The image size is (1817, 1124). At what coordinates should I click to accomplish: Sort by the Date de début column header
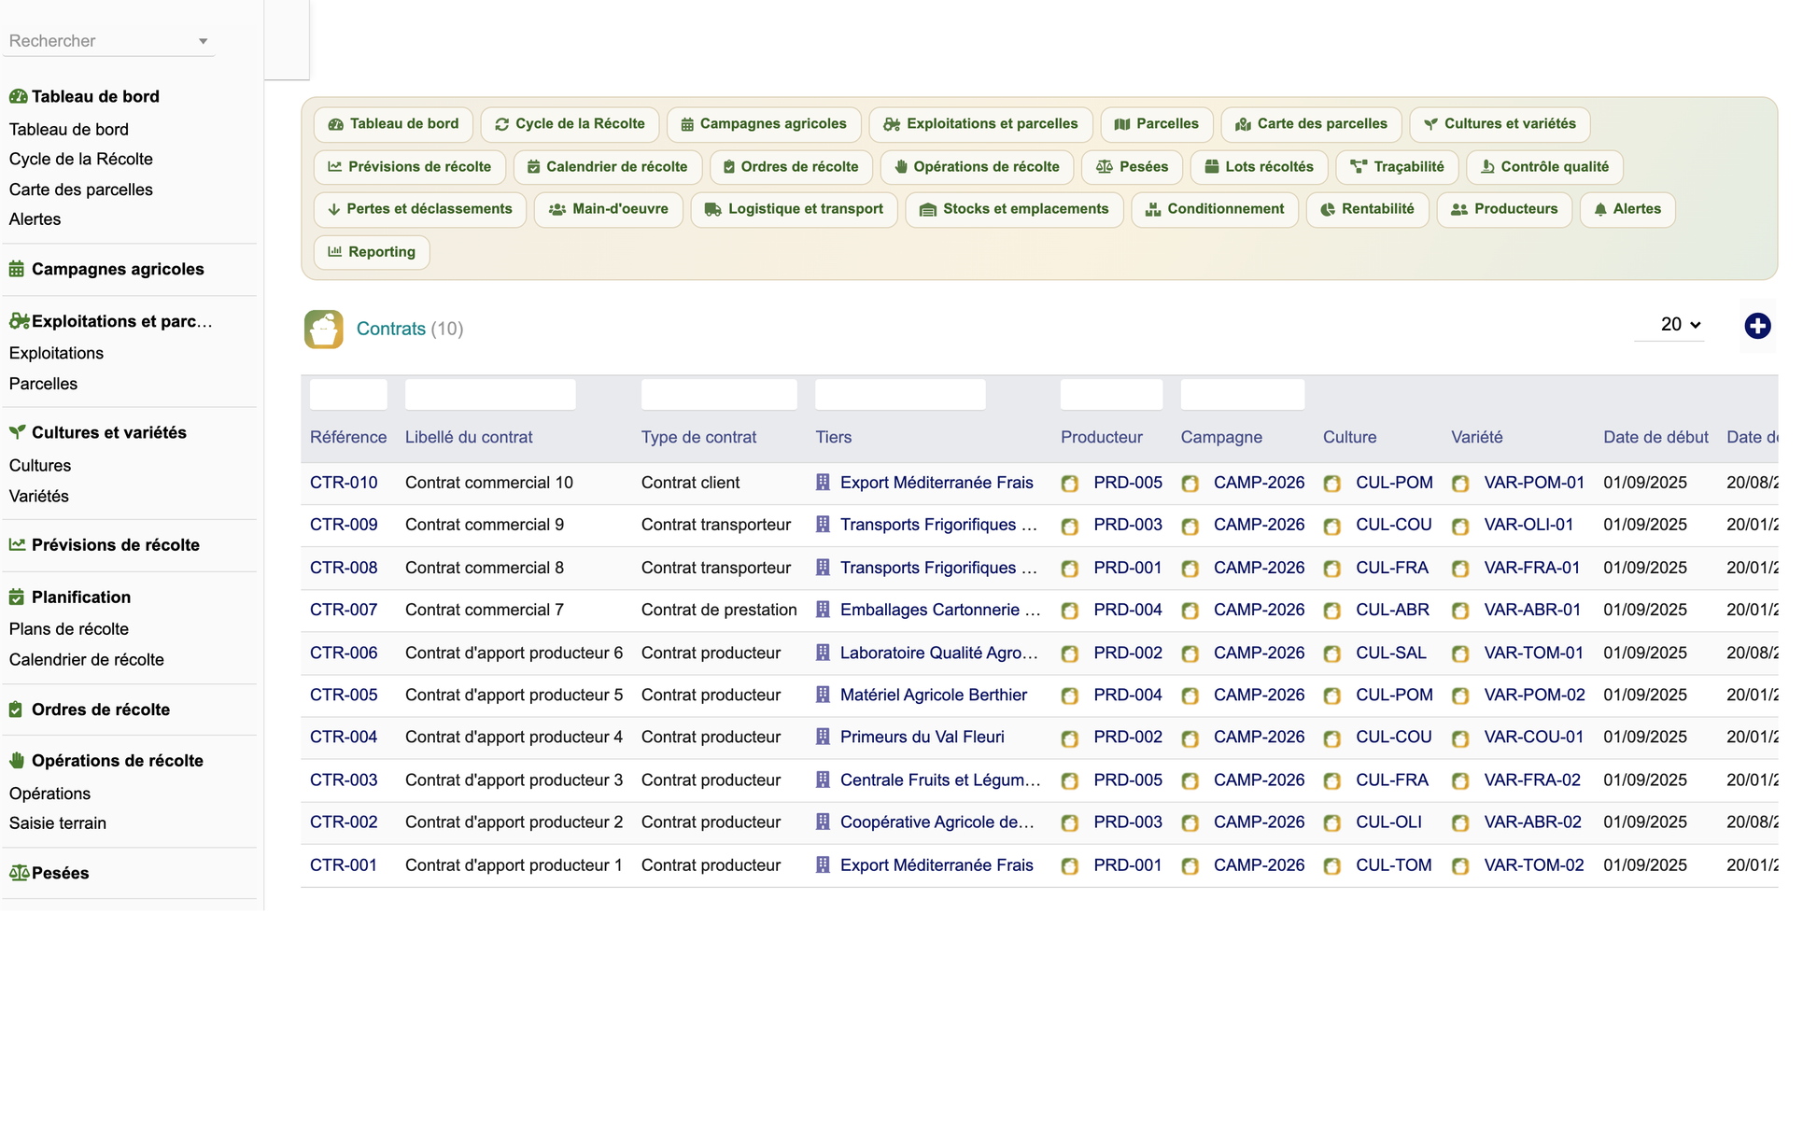(1655, 437)
